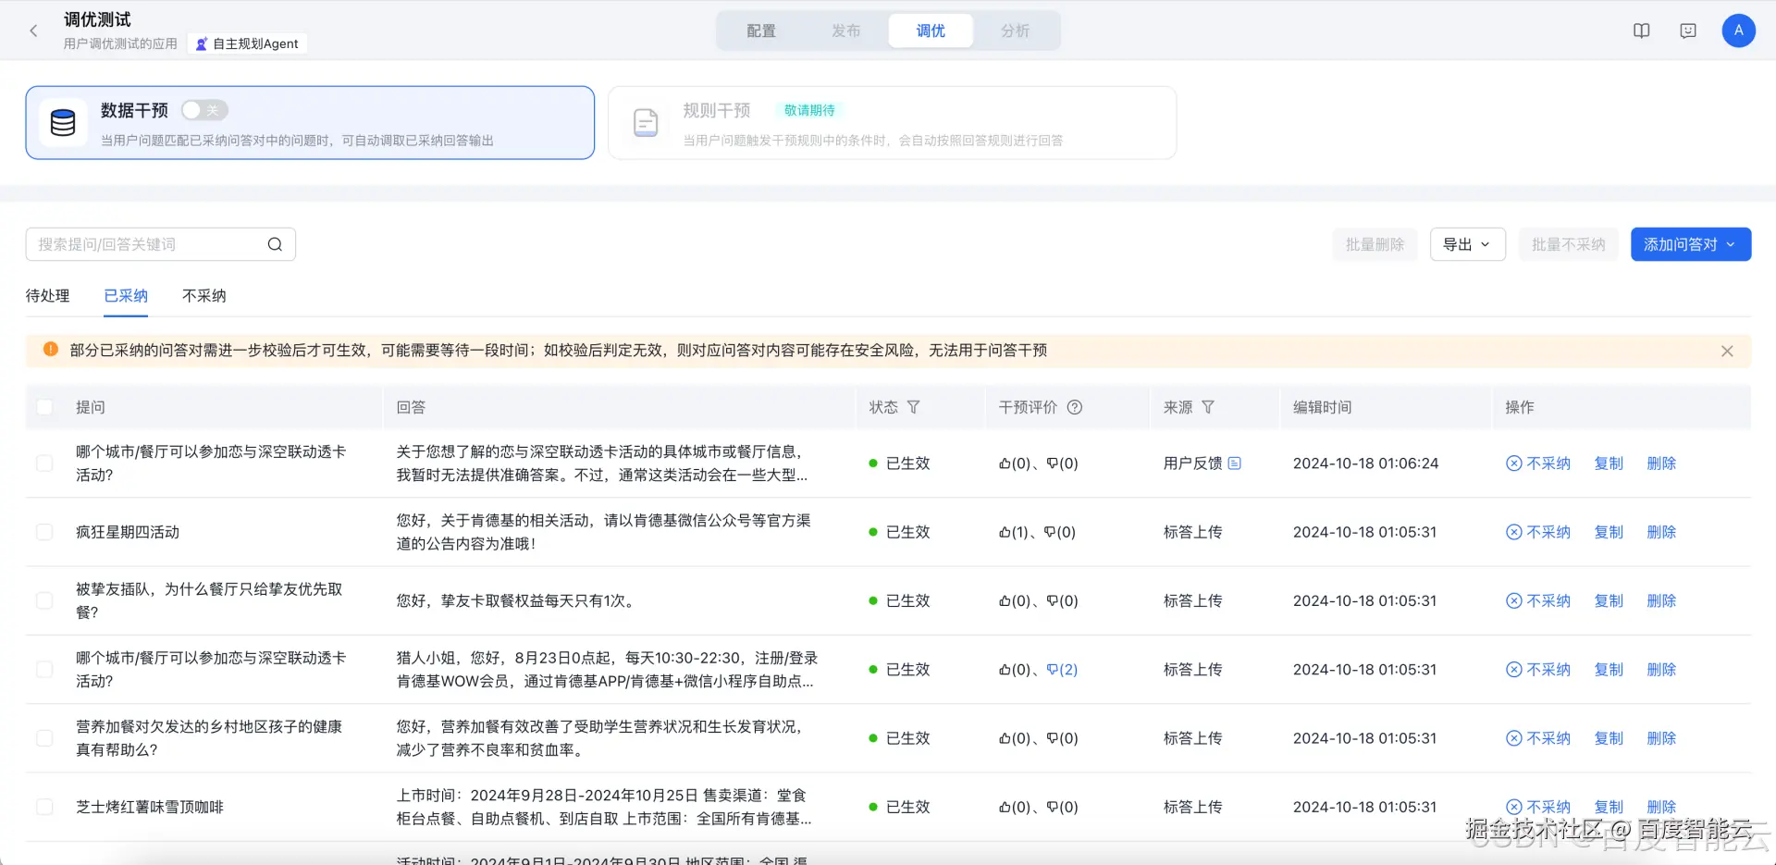Switch to the 分析 tab
Viewport: 1776px width, 865px height.
pyautogui.click(x=1015, y=31)
